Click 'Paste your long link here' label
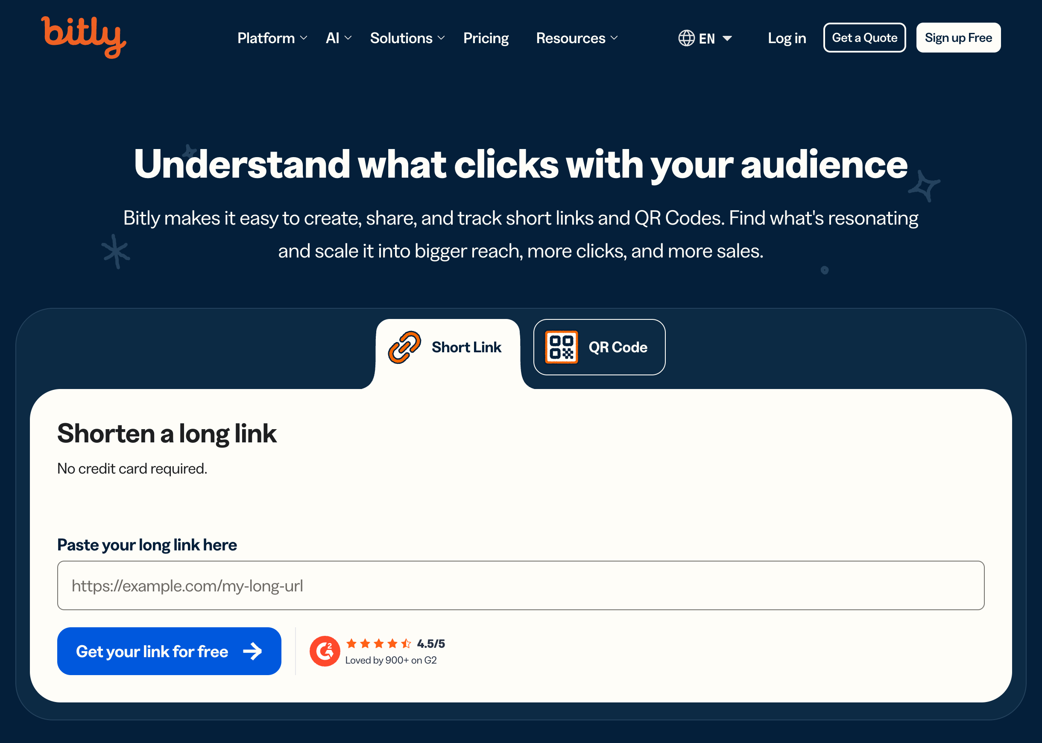The image size is (1042, 743). [147, 545]
